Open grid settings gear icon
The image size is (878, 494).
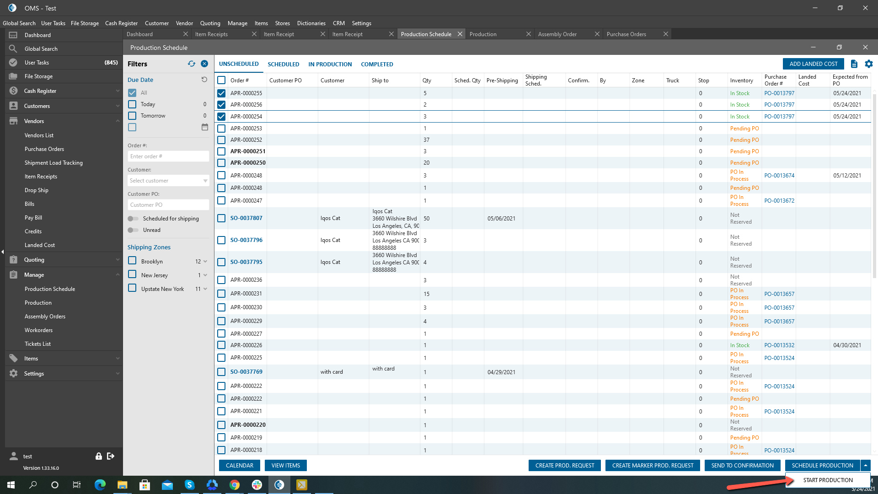pyautogui.click(x=869, y=64)
